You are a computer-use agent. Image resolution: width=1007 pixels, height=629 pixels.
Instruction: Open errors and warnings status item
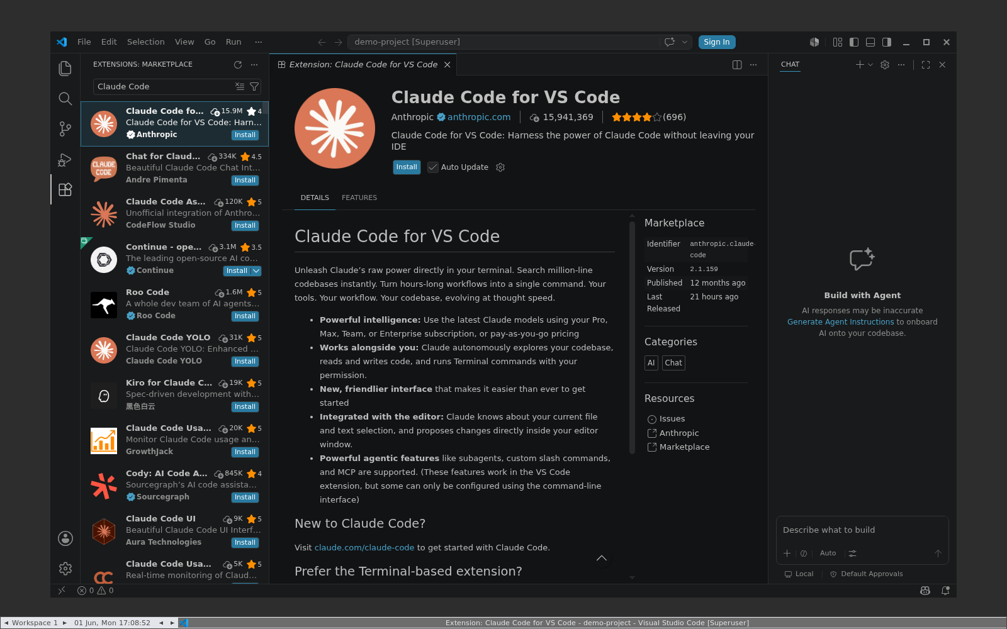coord(96,591)
